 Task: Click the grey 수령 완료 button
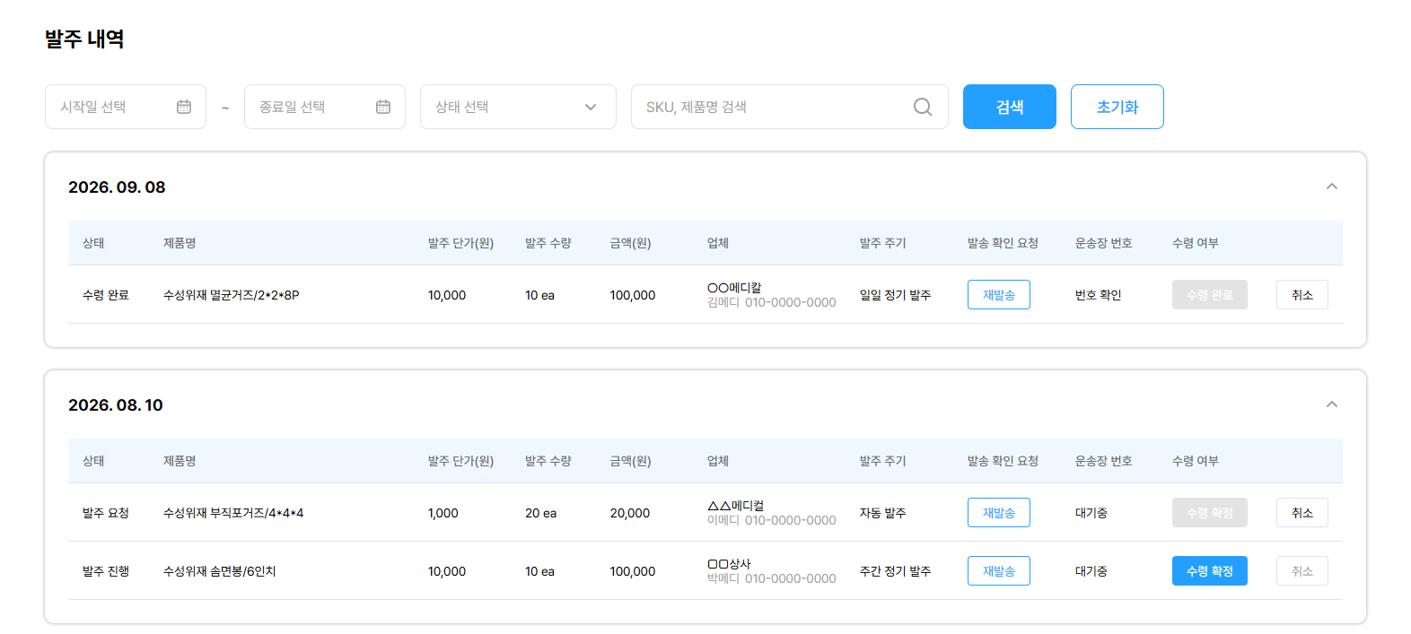click(x=1210, y=295)
